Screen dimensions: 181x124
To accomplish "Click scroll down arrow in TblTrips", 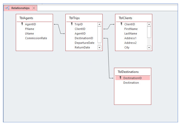I will pyautogui.click(x=99, y=48).
